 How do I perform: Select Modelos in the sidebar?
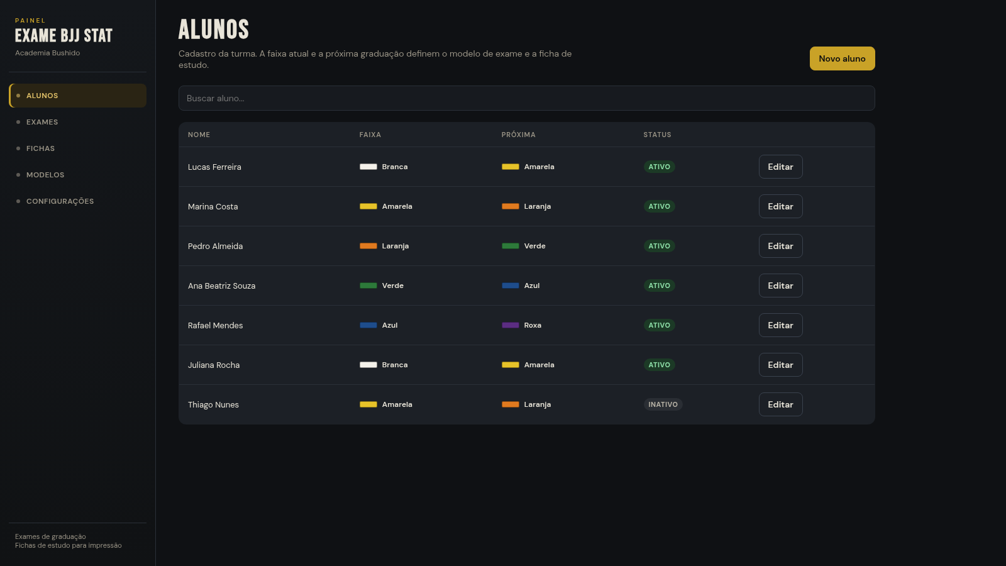[78, 175]
